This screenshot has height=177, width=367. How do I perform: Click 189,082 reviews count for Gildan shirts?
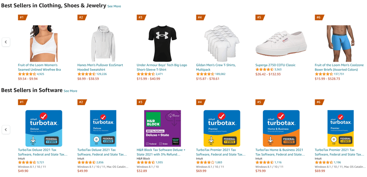(x=220, y=74)
